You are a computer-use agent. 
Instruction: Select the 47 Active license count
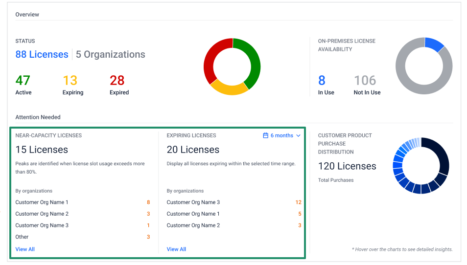(x=23, y=80)
